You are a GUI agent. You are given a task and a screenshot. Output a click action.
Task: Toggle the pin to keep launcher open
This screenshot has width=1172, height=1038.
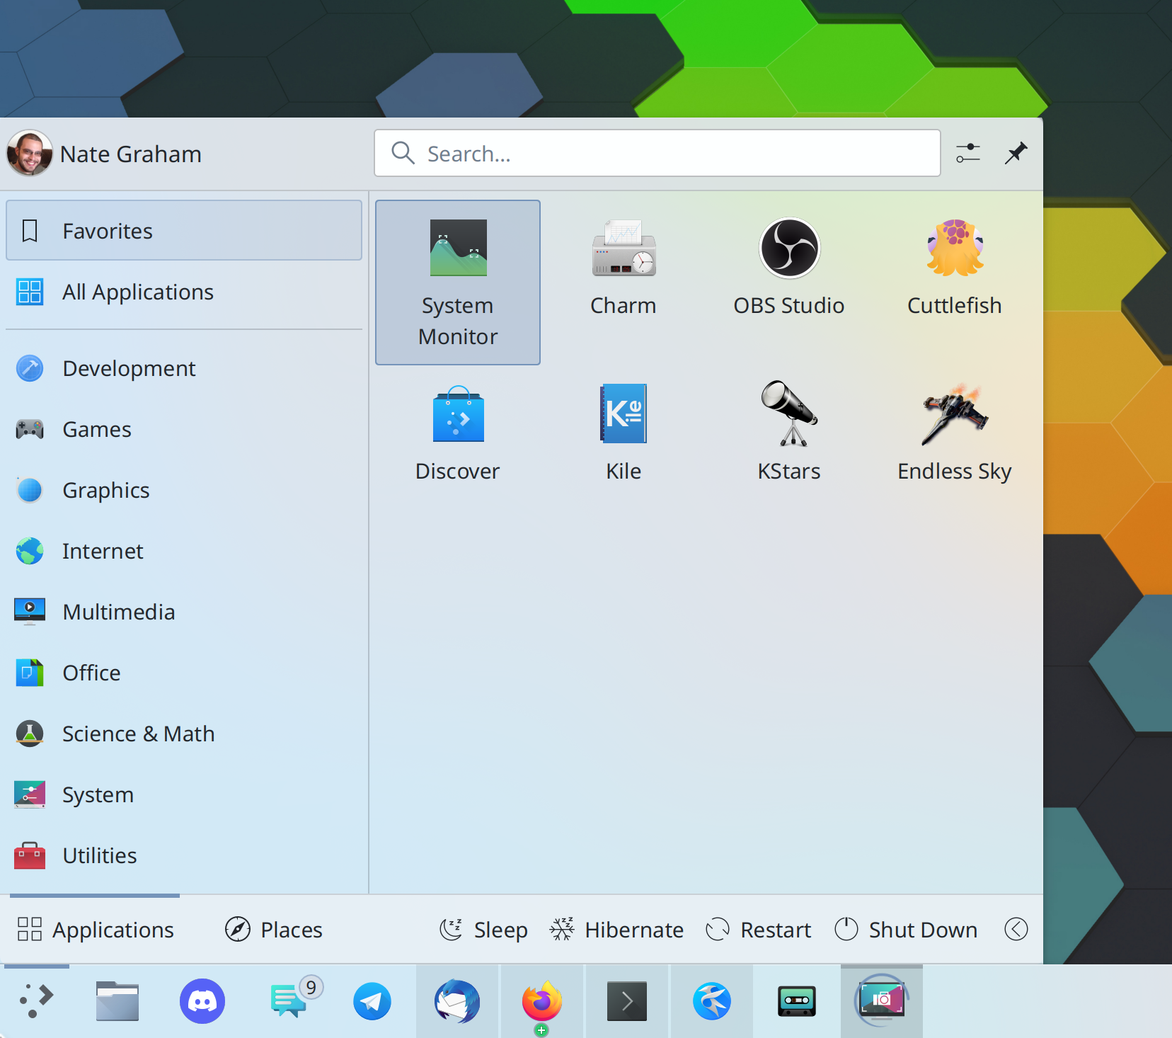tap(1016, 153)
